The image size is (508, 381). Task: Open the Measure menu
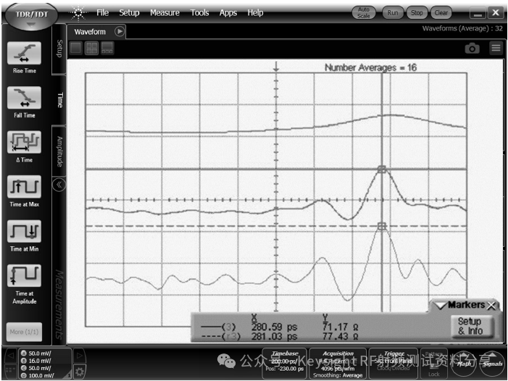[x=165, y=12]
